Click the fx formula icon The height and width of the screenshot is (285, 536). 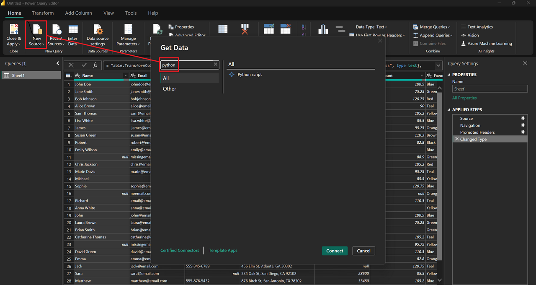click(95, 65)
